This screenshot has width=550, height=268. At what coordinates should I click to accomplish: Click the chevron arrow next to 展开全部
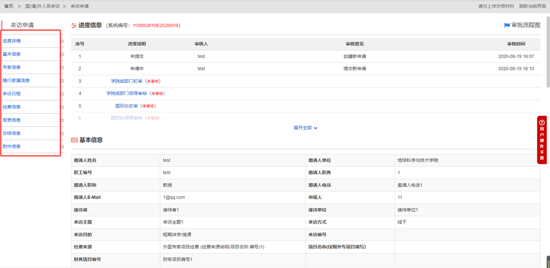pyautogui.click(x=315, y=128)
